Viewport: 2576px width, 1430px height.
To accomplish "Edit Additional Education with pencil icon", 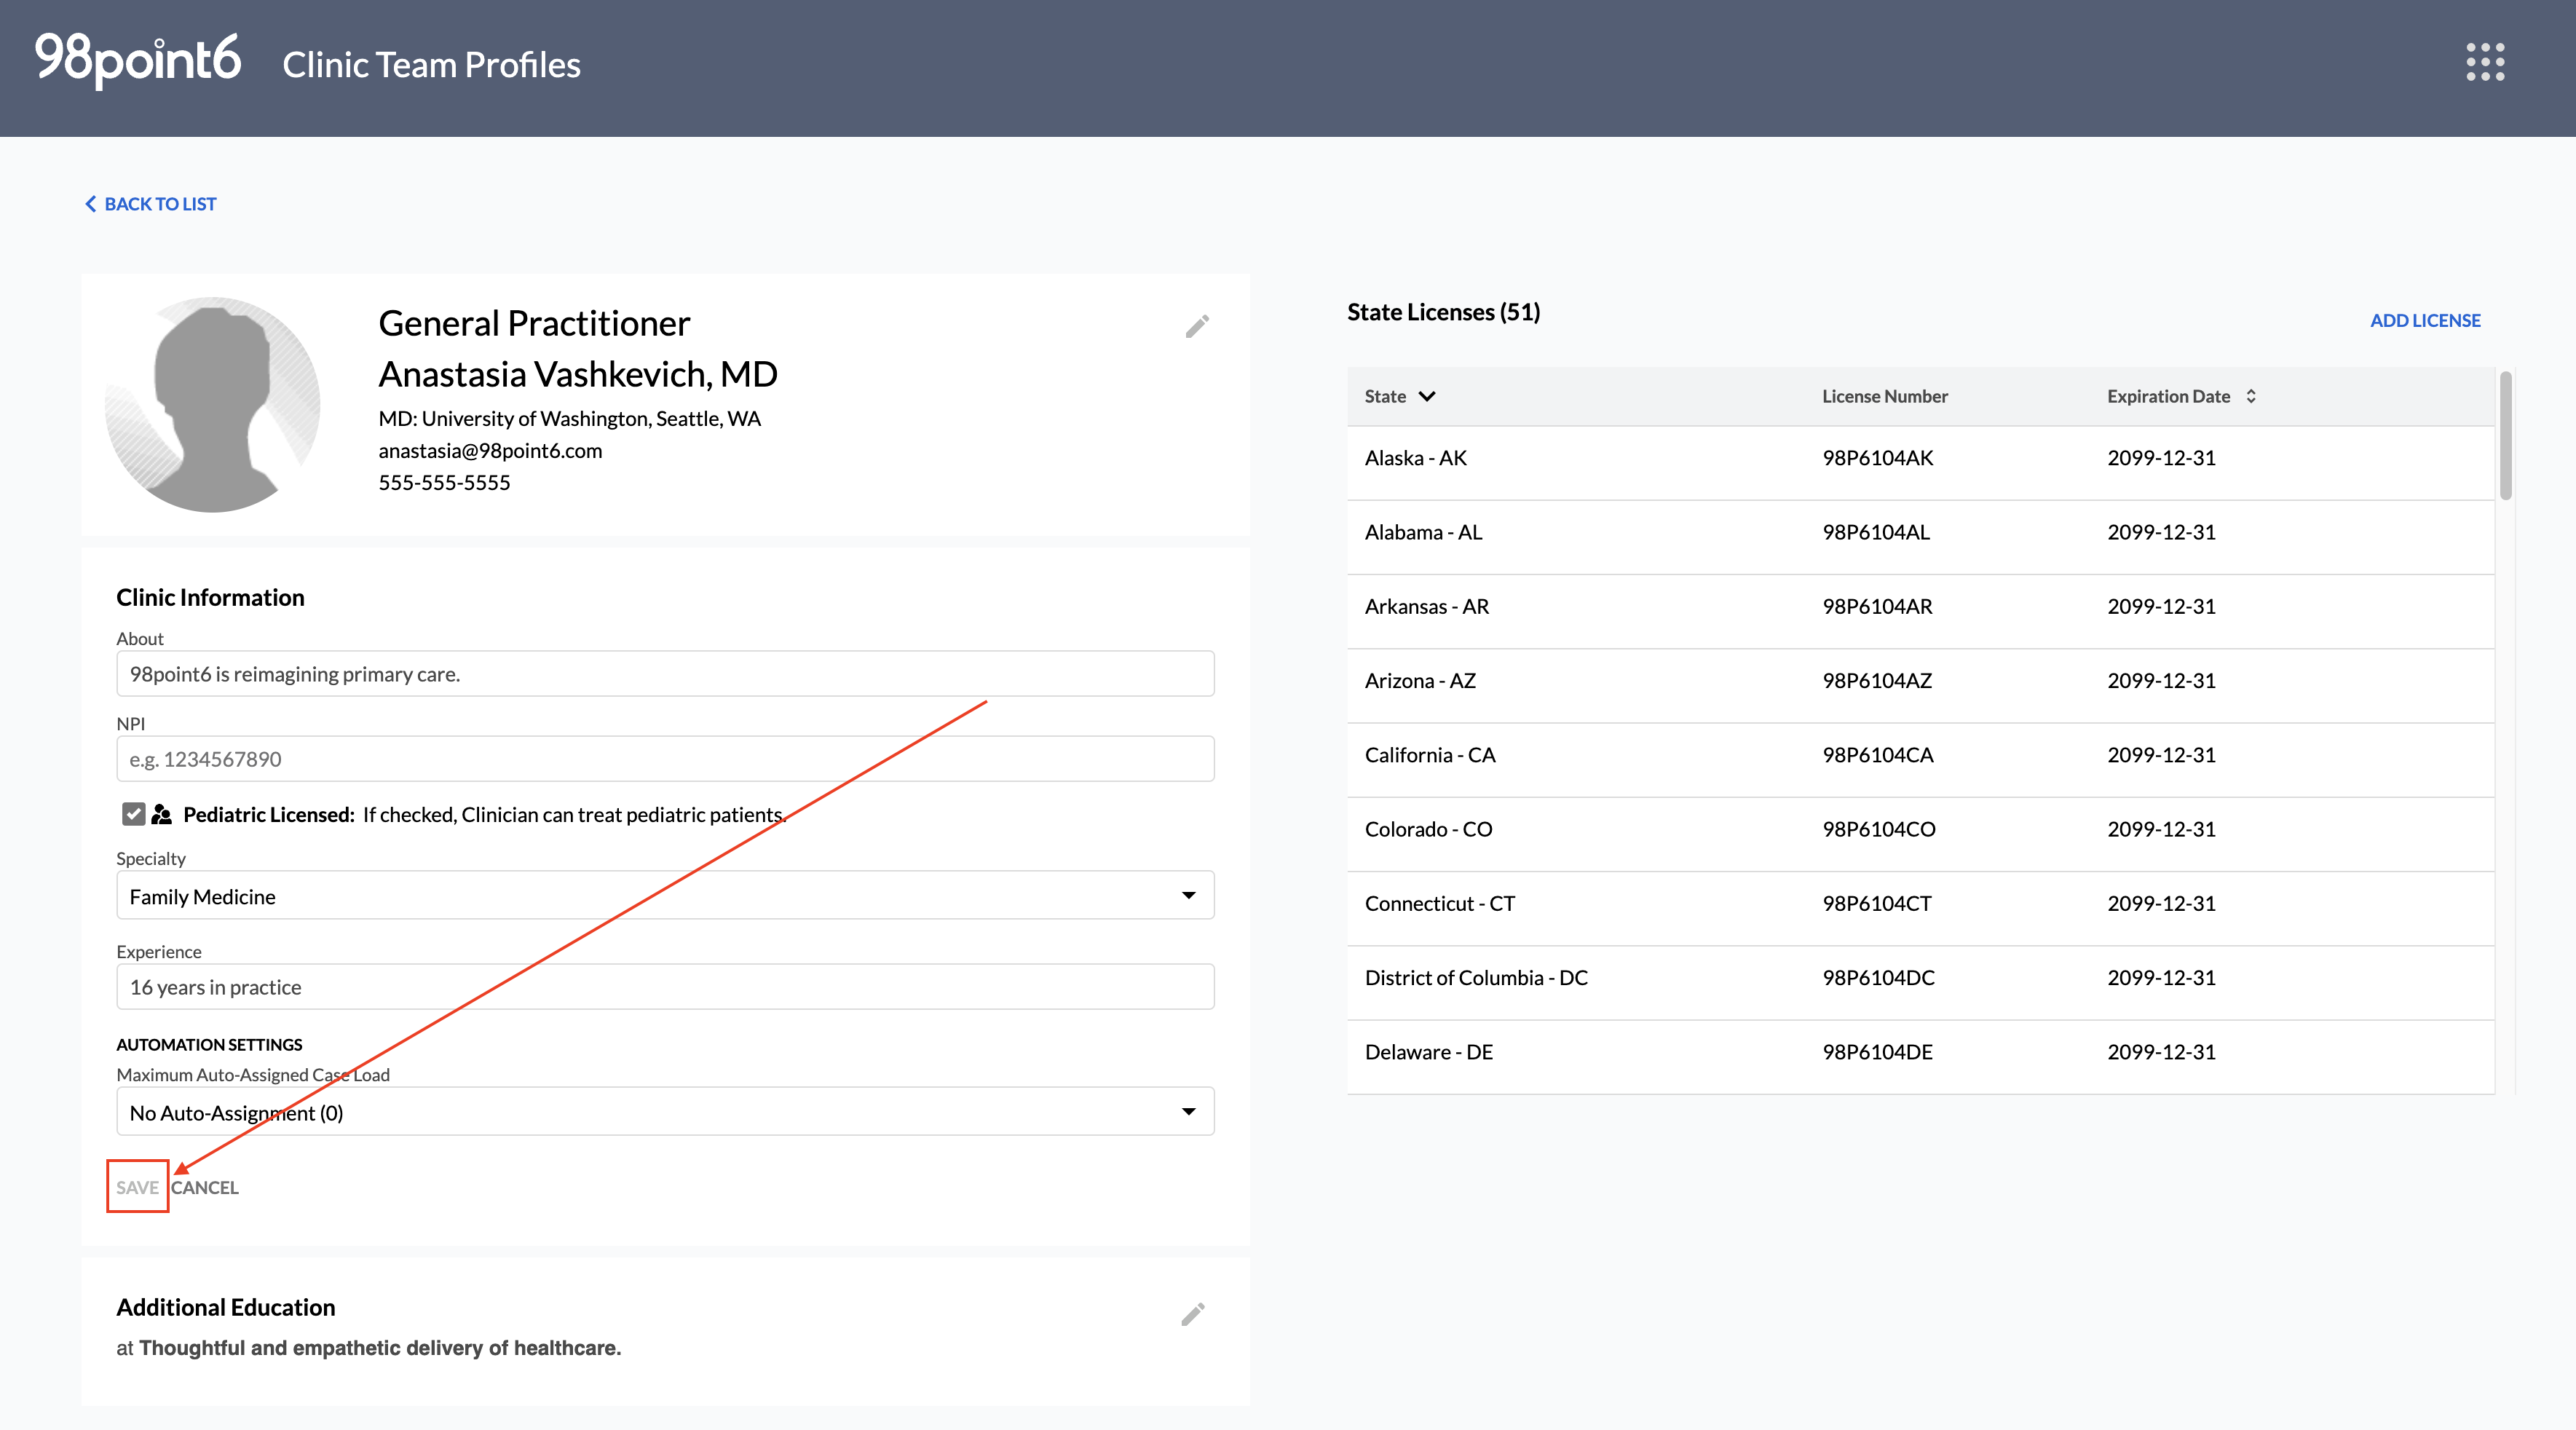I will (x=1192, y=1314).
